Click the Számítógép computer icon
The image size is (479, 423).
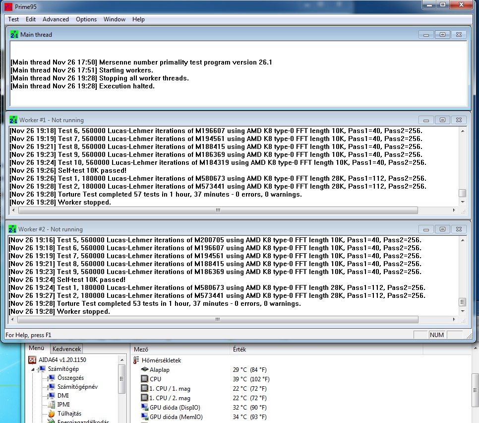tap(43, 369)
